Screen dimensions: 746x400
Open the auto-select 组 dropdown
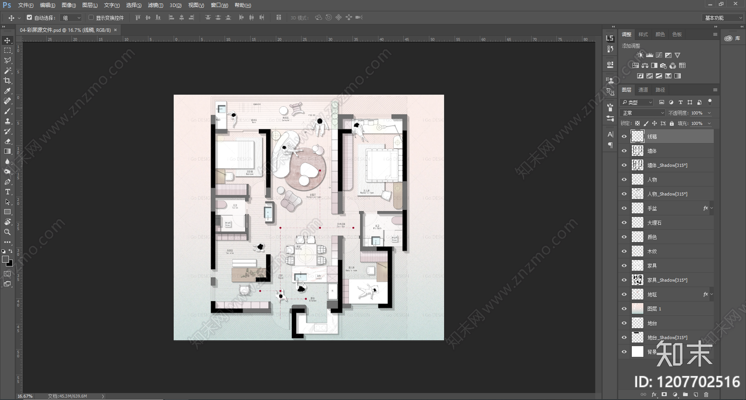[x=71, y=18]
